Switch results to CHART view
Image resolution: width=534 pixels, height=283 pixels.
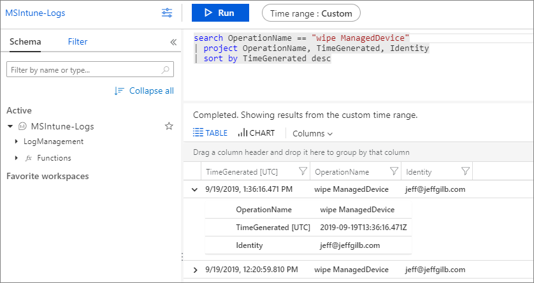pos(256,133)
